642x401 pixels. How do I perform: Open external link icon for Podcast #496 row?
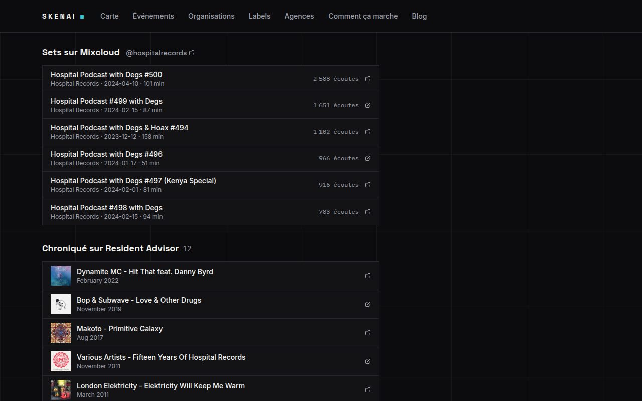(x=368, y=158)
